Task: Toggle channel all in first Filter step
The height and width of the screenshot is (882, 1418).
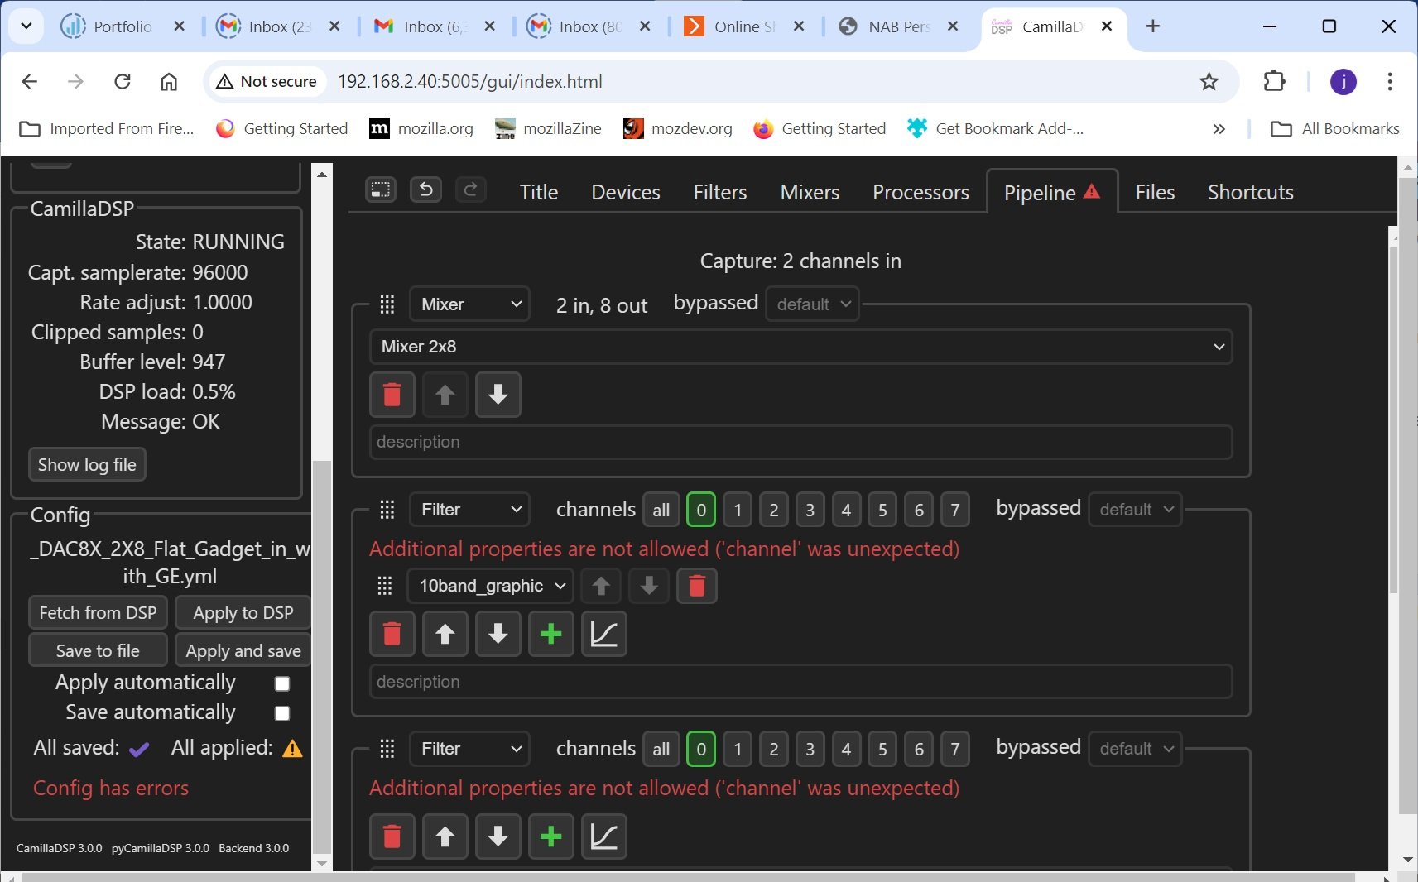Action: tap(661, 510)
